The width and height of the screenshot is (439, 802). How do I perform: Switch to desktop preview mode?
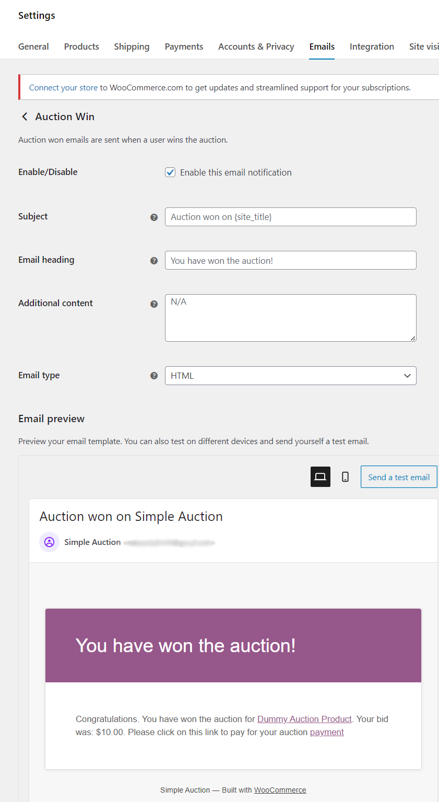[321, 477]
